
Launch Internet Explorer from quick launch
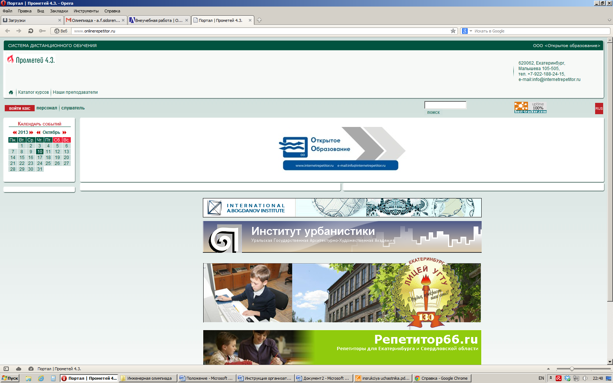(x=41, y=378)
